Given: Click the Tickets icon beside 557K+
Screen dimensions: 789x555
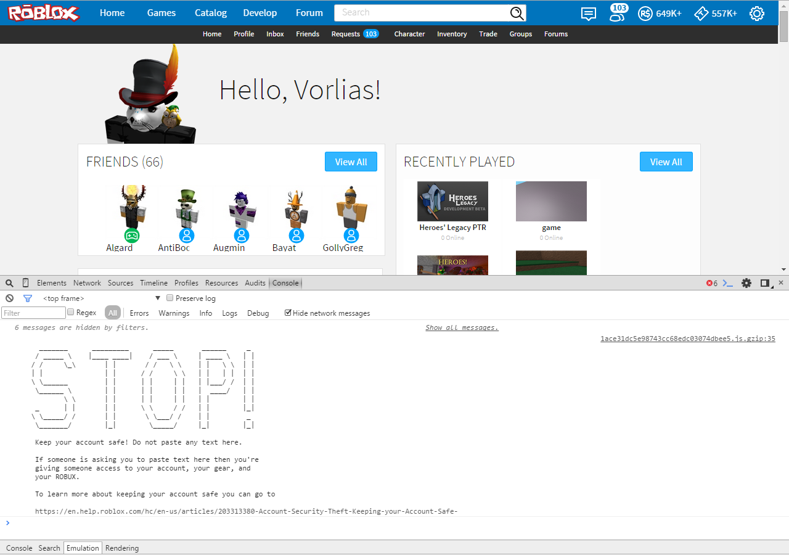Looking at the screenshot, I should pyautogui.click(x=701, y=13).
